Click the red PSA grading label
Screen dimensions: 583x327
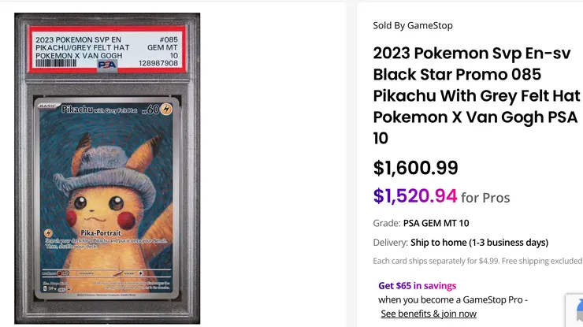[x=107, y=52]
